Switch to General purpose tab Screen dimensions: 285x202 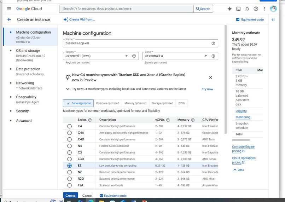[x=78, y=103]
